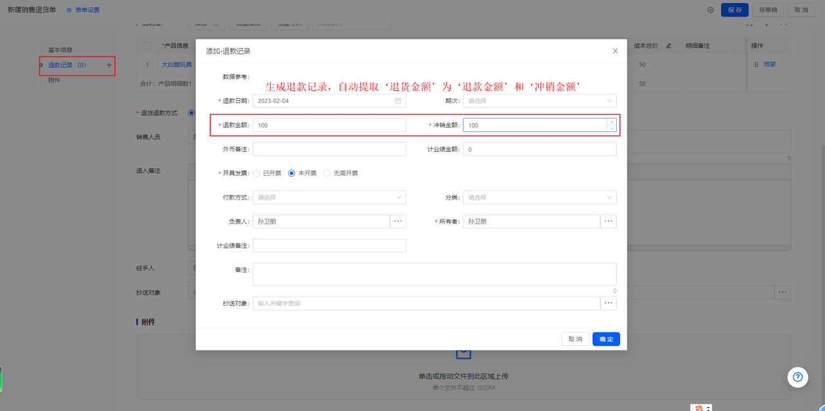This screenshot has height=411, width=825.
Task: Select 基本信息 in side navigation
Action: pyautogui.click(x=61, y=50)
